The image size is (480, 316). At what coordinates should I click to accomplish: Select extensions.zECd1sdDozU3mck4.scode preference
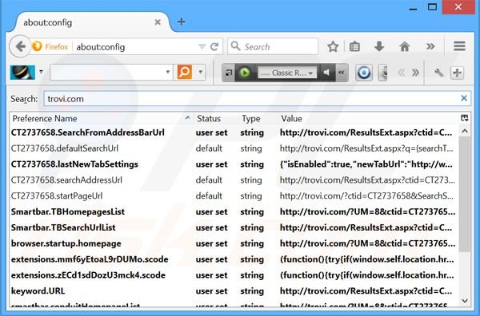coord(234,275)
